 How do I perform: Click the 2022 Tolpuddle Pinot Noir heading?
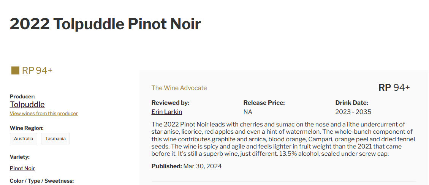pyautogui.click(x=105, y=24)
